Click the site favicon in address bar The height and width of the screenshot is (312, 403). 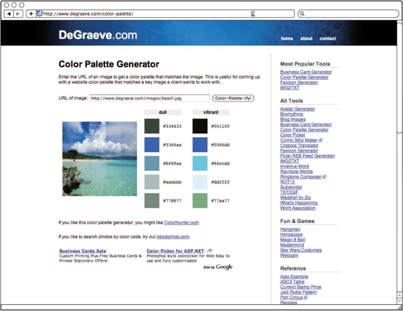(x=39, y=13)
